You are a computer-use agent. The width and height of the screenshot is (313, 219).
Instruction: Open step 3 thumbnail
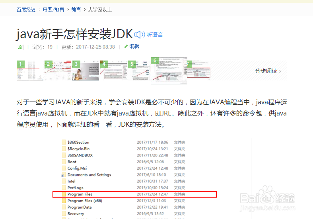86,70
